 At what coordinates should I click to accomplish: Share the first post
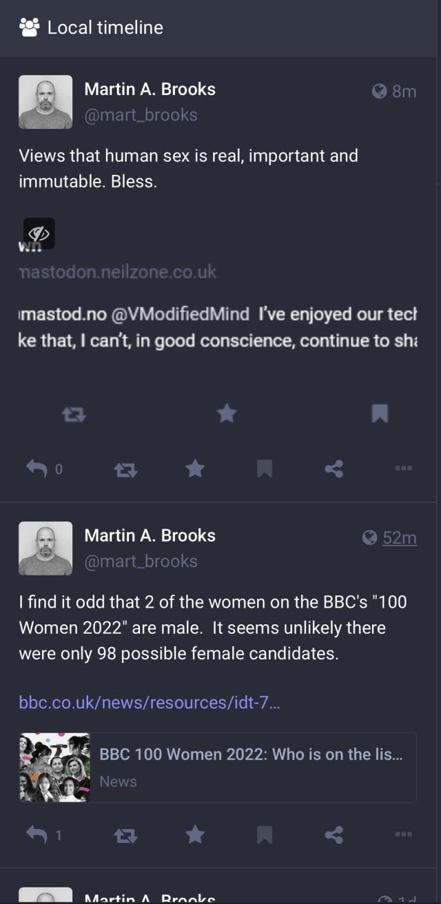(x=334, y=469)
